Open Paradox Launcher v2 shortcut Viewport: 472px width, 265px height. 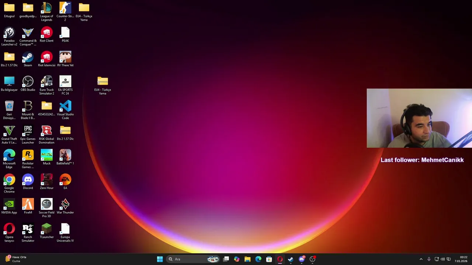[9, 36]
